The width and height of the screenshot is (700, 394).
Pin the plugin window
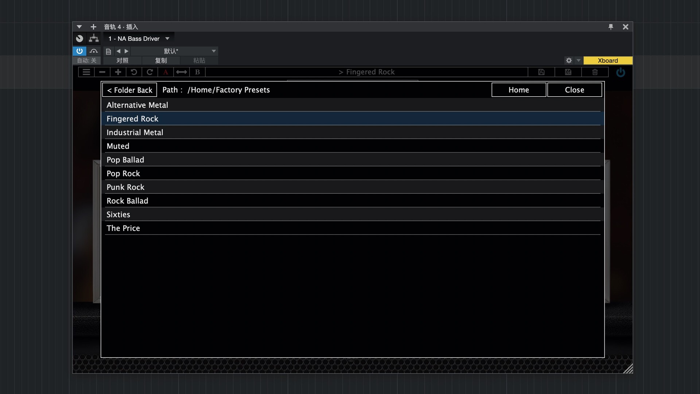tap(611, 27)
